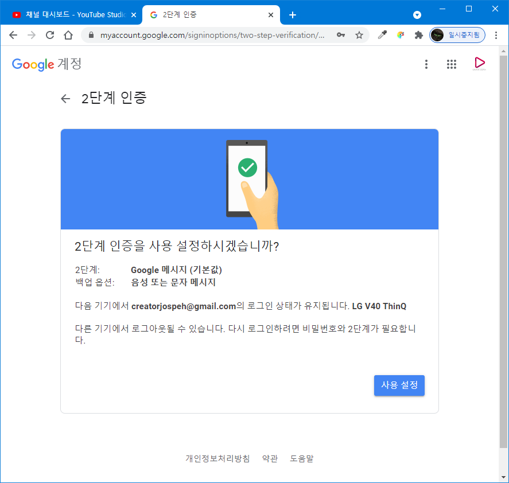Open the 도움말 link
This screenshot has height=483, width=509.
[302, 458]
